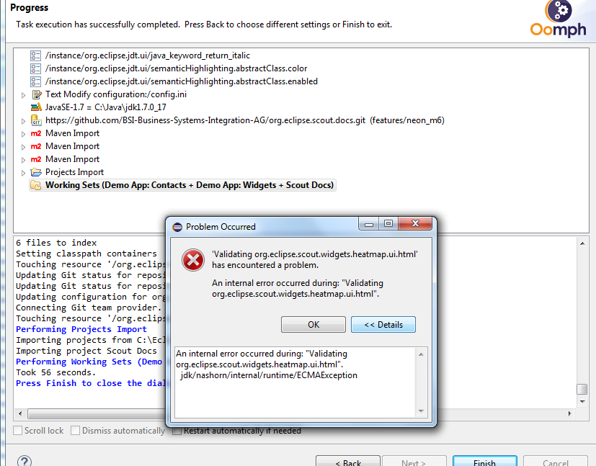Click the Cancel button

556,461
